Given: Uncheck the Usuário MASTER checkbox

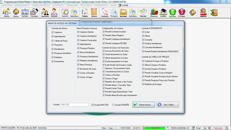Looking at the screenshot, I should click(92, 105).
